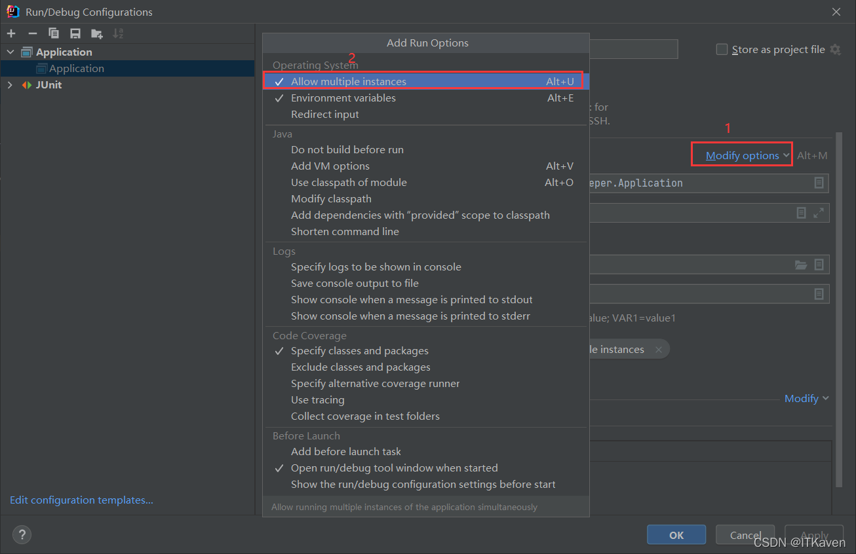This screenshot has height=554, width=856.
Task: Open the Modify options dropdown
Action: (x=748, y=156)
